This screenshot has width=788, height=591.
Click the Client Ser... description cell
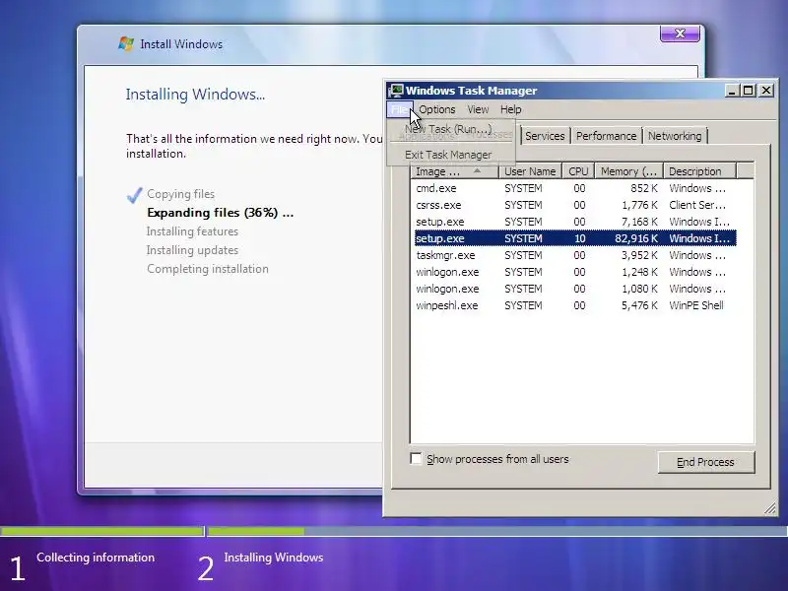pyautogui.click(x=697, y=205)
